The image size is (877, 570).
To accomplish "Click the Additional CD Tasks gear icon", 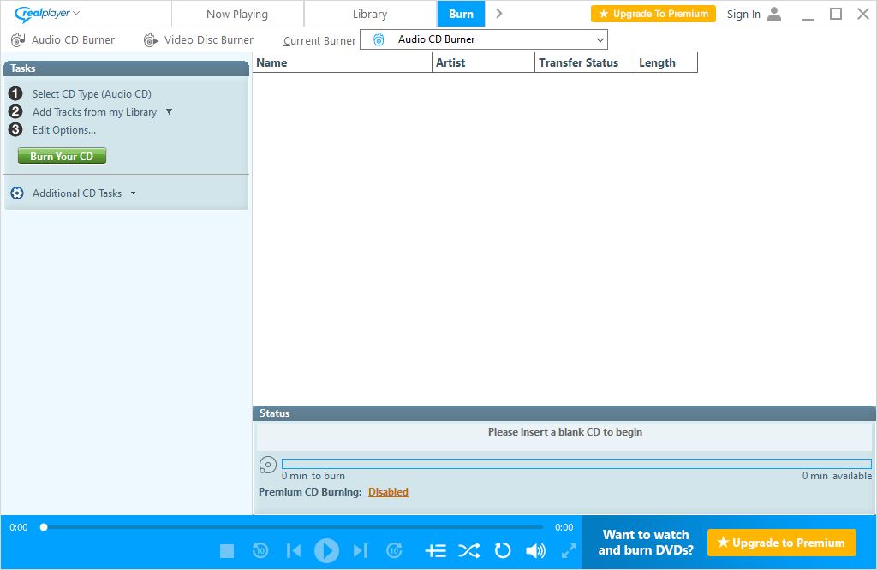I will [x=17, y=193].
